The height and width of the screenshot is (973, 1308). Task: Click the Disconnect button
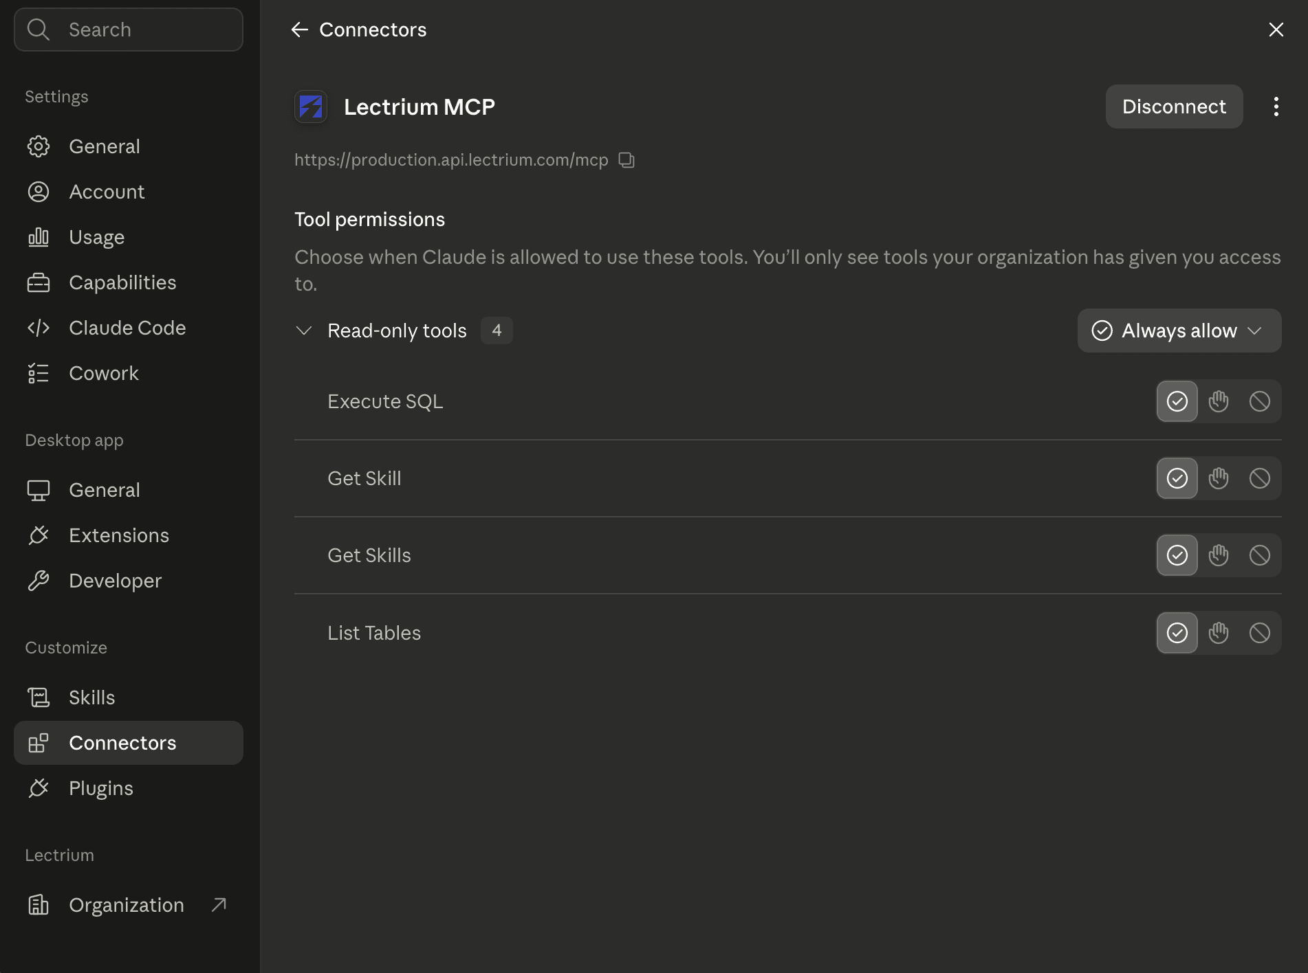coord(1174,107)
